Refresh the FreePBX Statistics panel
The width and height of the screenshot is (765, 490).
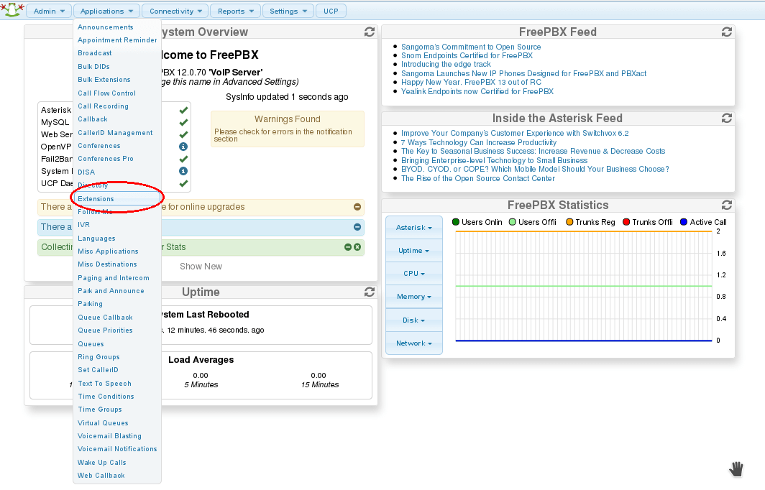[727, 205]
